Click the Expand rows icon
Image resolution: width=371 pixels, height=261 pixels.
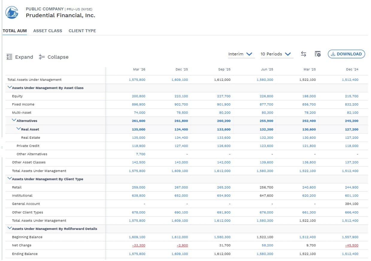pyautogui.click(x=9, y=57)
